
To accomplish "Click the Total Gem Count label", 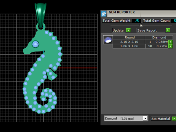I will [x=157, y=21].
